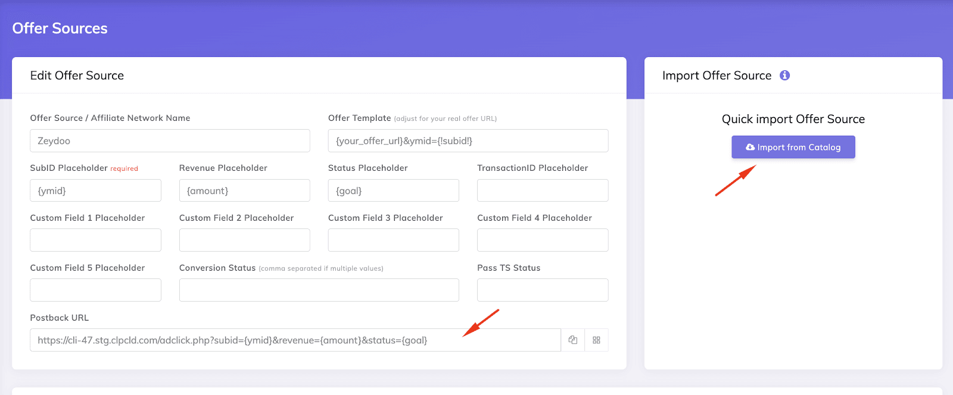953x395 pixels.
Task: Click the empty TransactionID Placeholder field
Action: point(542,191)
